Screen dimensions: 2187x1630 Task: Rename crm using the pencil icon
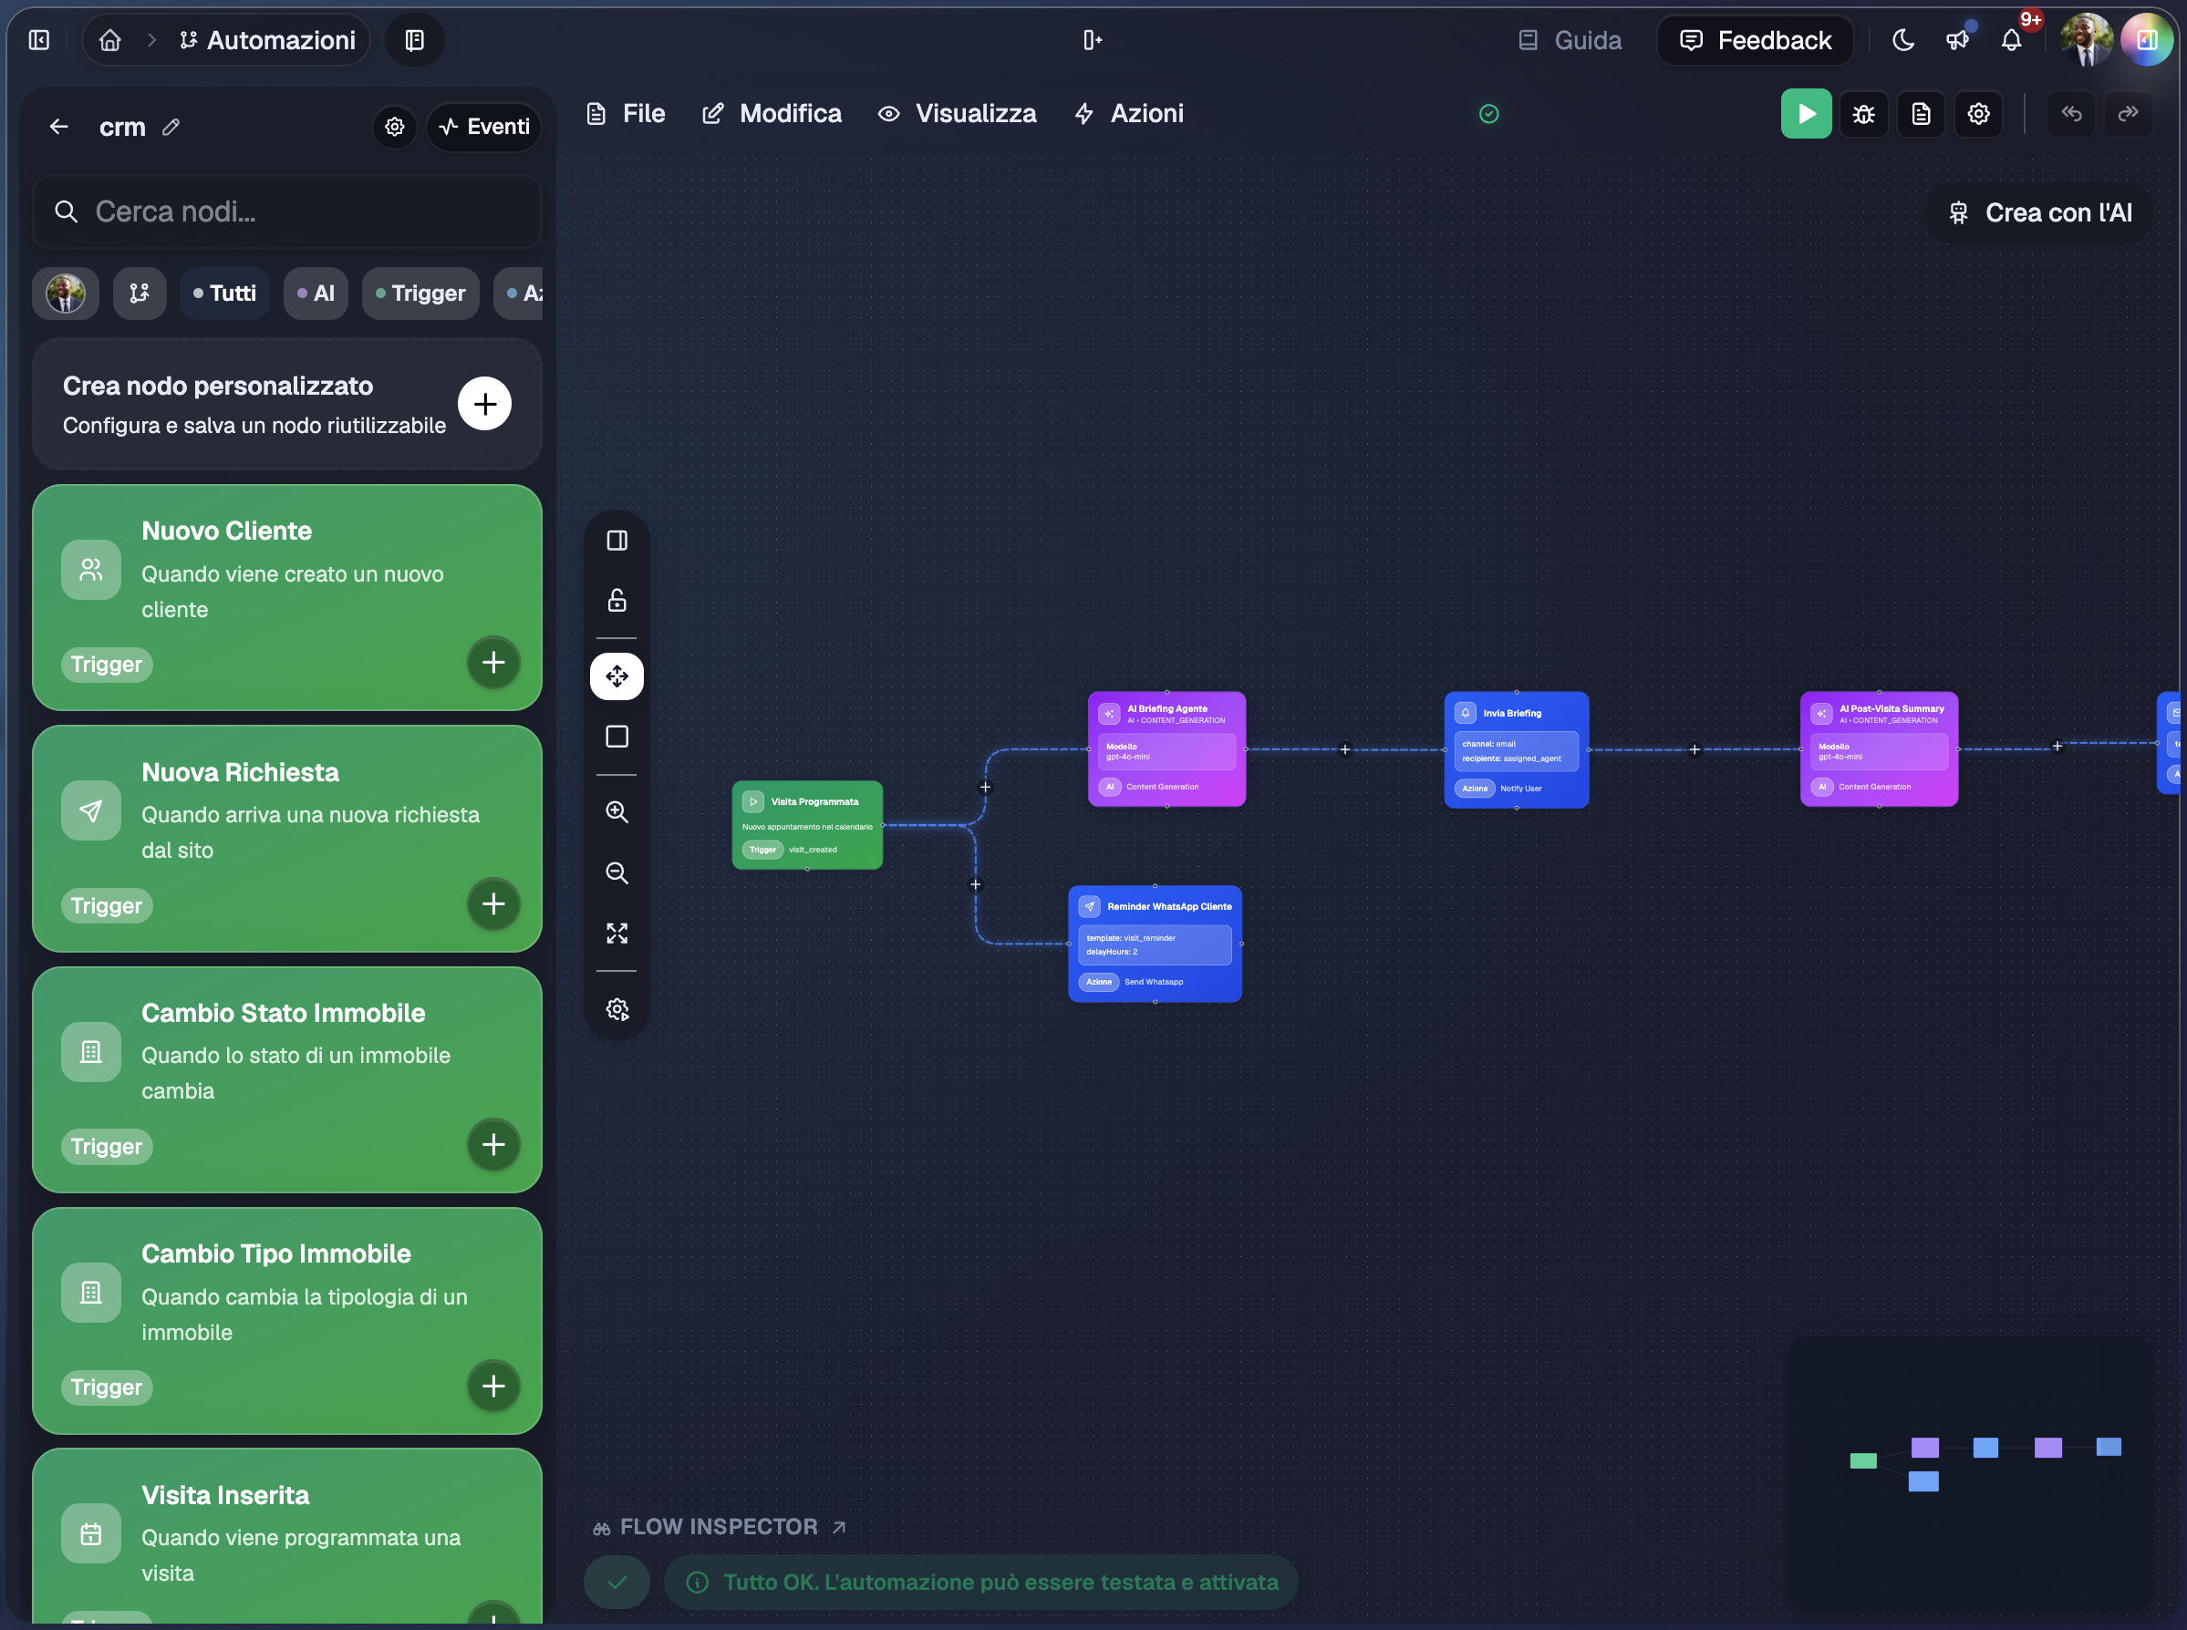point(171,128)
